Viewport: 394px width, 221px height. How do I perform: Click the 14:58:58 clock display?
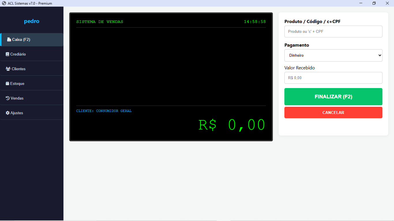(255, 22)
